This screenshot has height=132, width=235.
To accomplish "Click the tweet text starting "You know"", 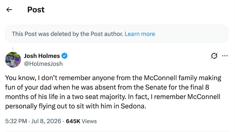I will point(113,92).
